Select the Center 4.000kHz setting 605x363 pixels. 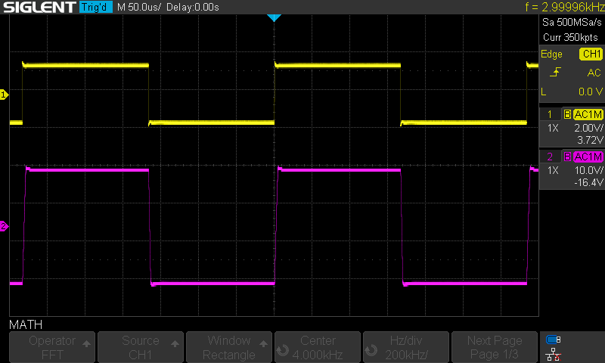pos(318,347)
